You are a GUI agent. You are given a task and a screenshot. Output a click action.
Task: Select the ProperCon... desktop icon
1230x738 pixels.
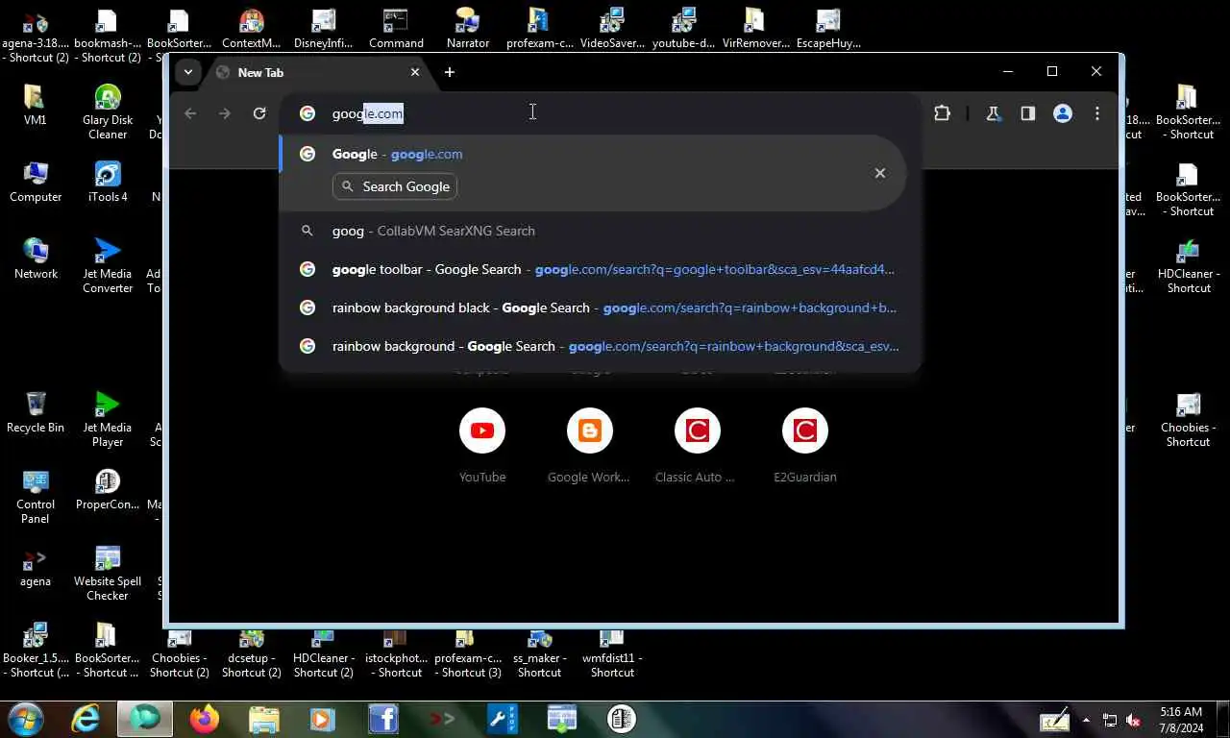108,488
